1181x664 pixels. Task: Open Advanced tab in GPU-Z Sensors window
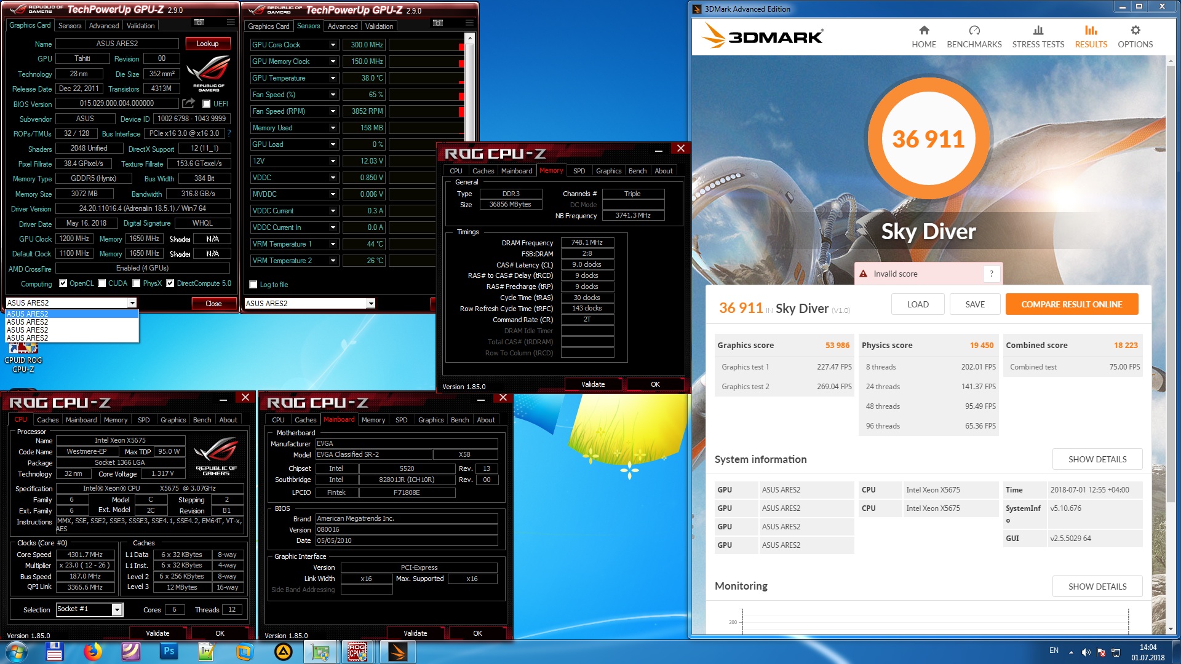point(343,26)
